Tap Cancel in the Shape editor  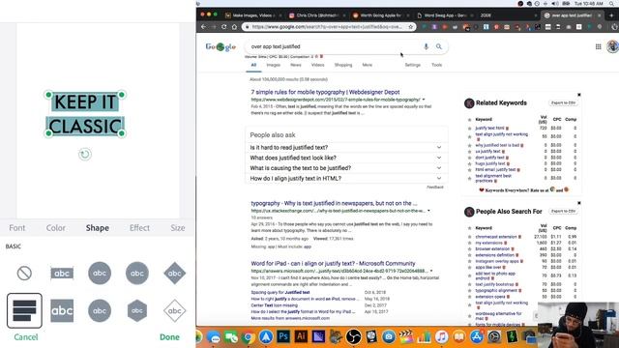26,337
